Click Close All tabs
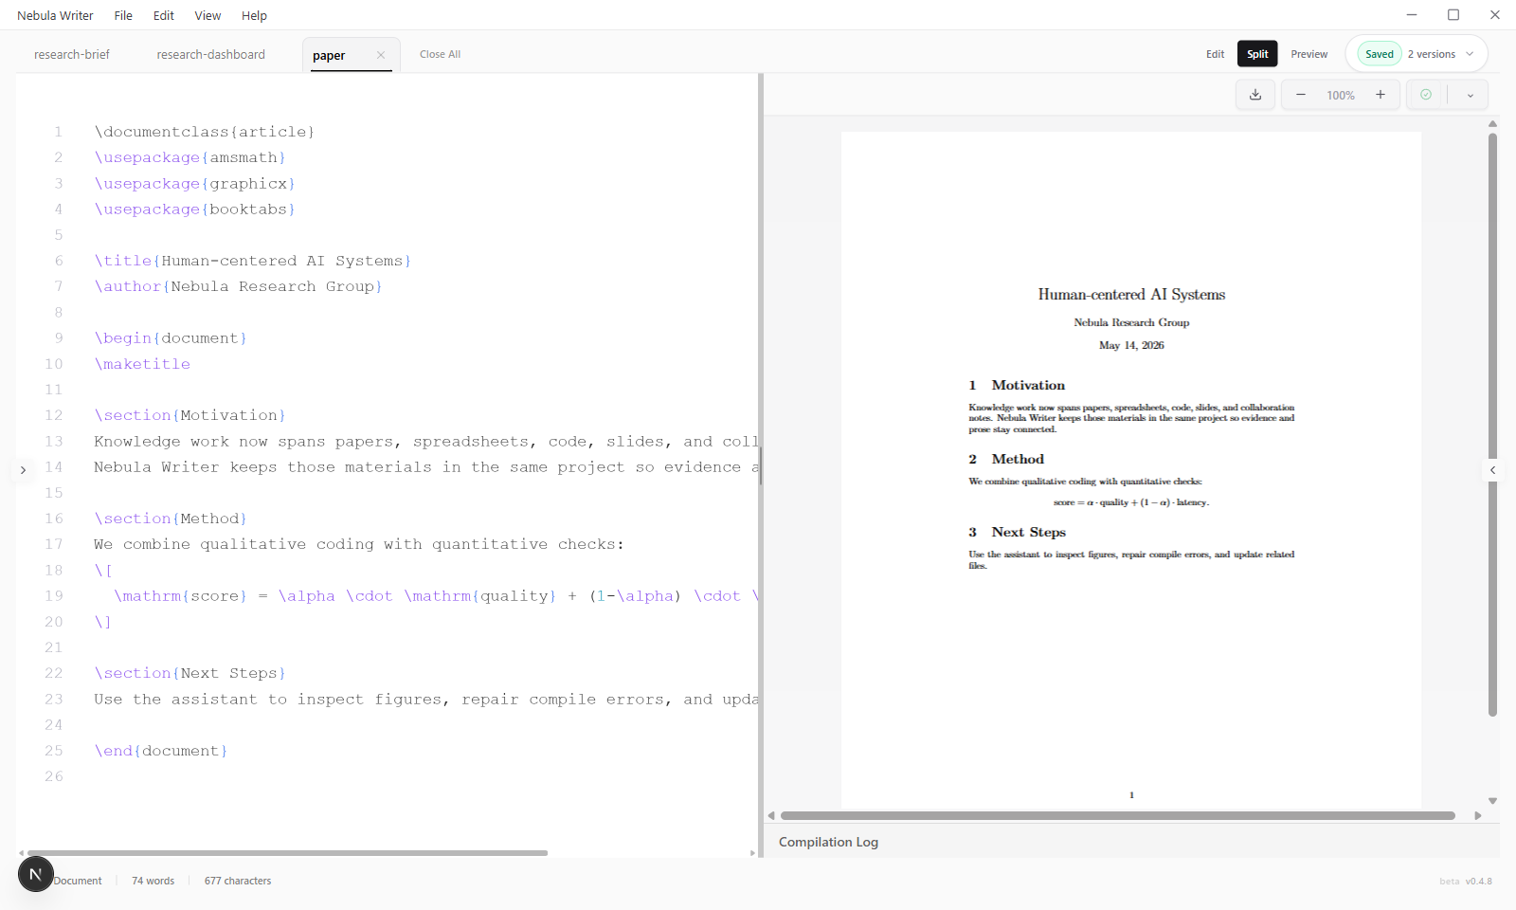This screenshot has height=910, width=1516. click(440, 54)
